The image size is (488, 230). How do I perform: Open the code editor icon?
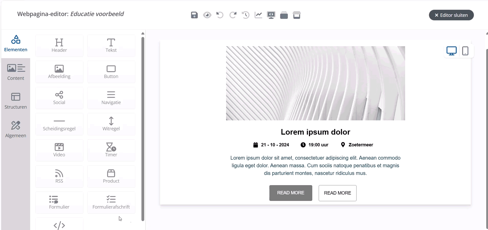pos(271,15)
